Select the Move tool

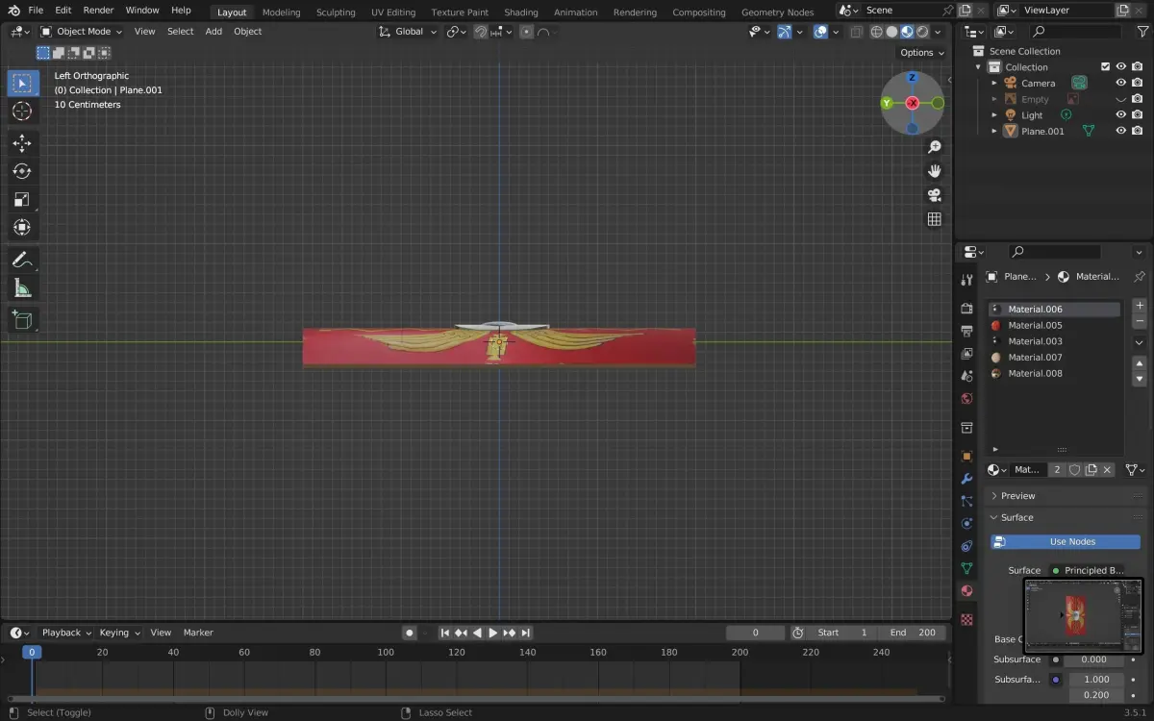22,143
